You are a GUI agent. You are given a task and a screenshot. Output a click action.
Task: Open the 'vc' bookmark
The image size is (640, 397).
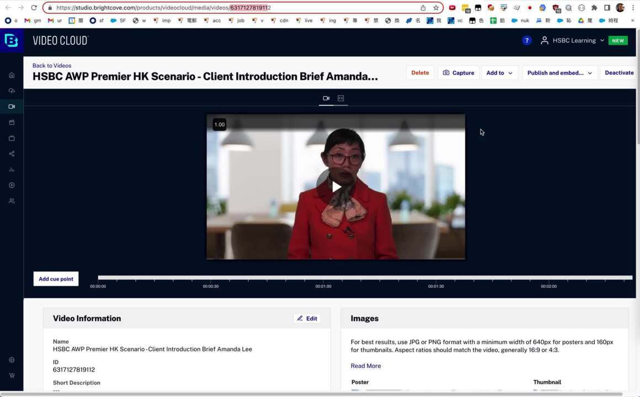456,20
